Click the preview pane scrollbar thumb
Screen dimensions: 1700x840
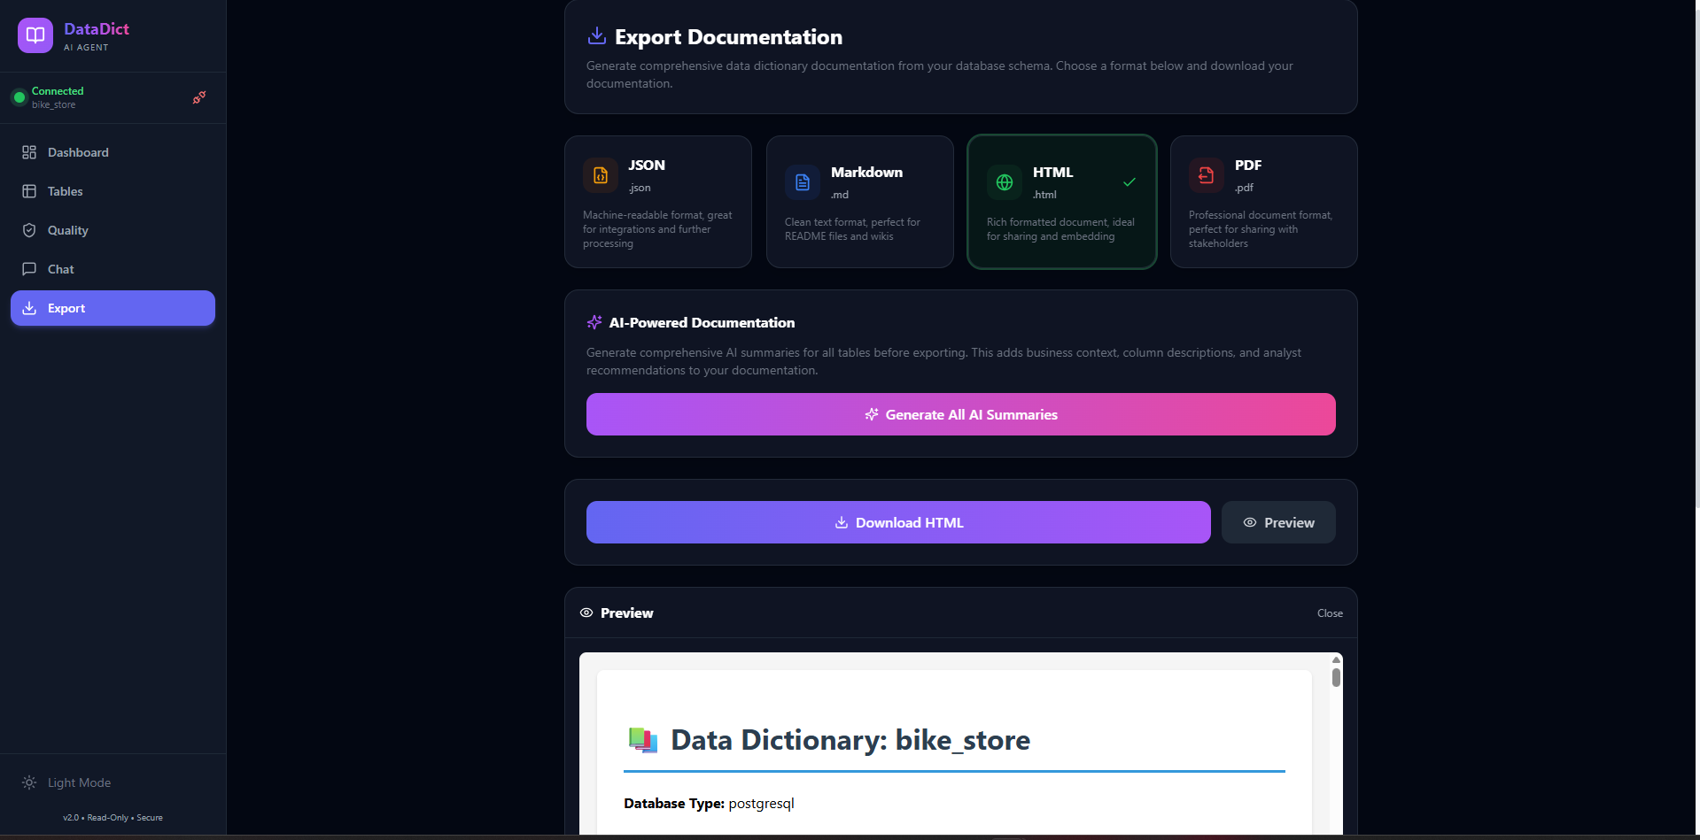1336,677
